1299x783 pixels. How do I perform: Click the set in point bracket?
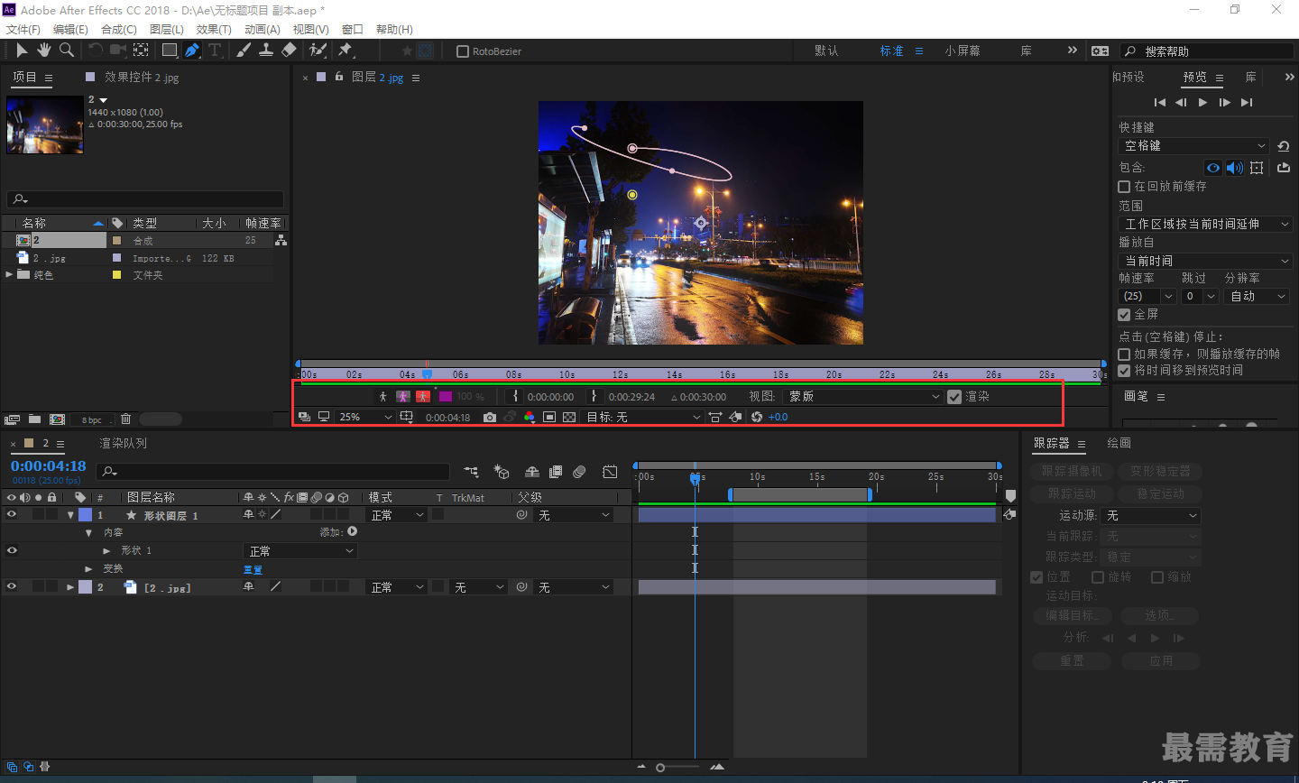[x=515, y=396]
